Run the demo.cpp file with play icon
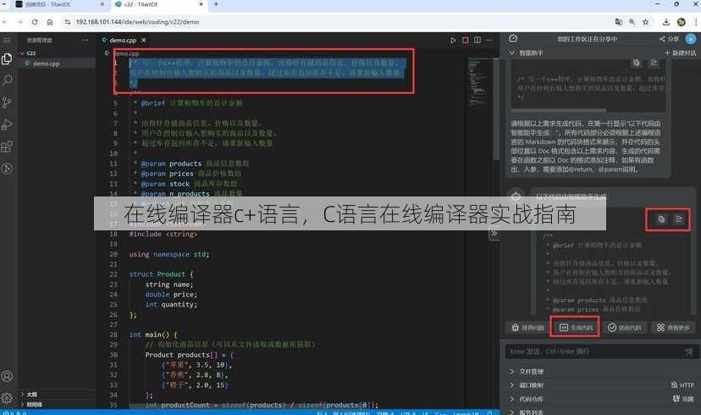 (x=453, y=41)
